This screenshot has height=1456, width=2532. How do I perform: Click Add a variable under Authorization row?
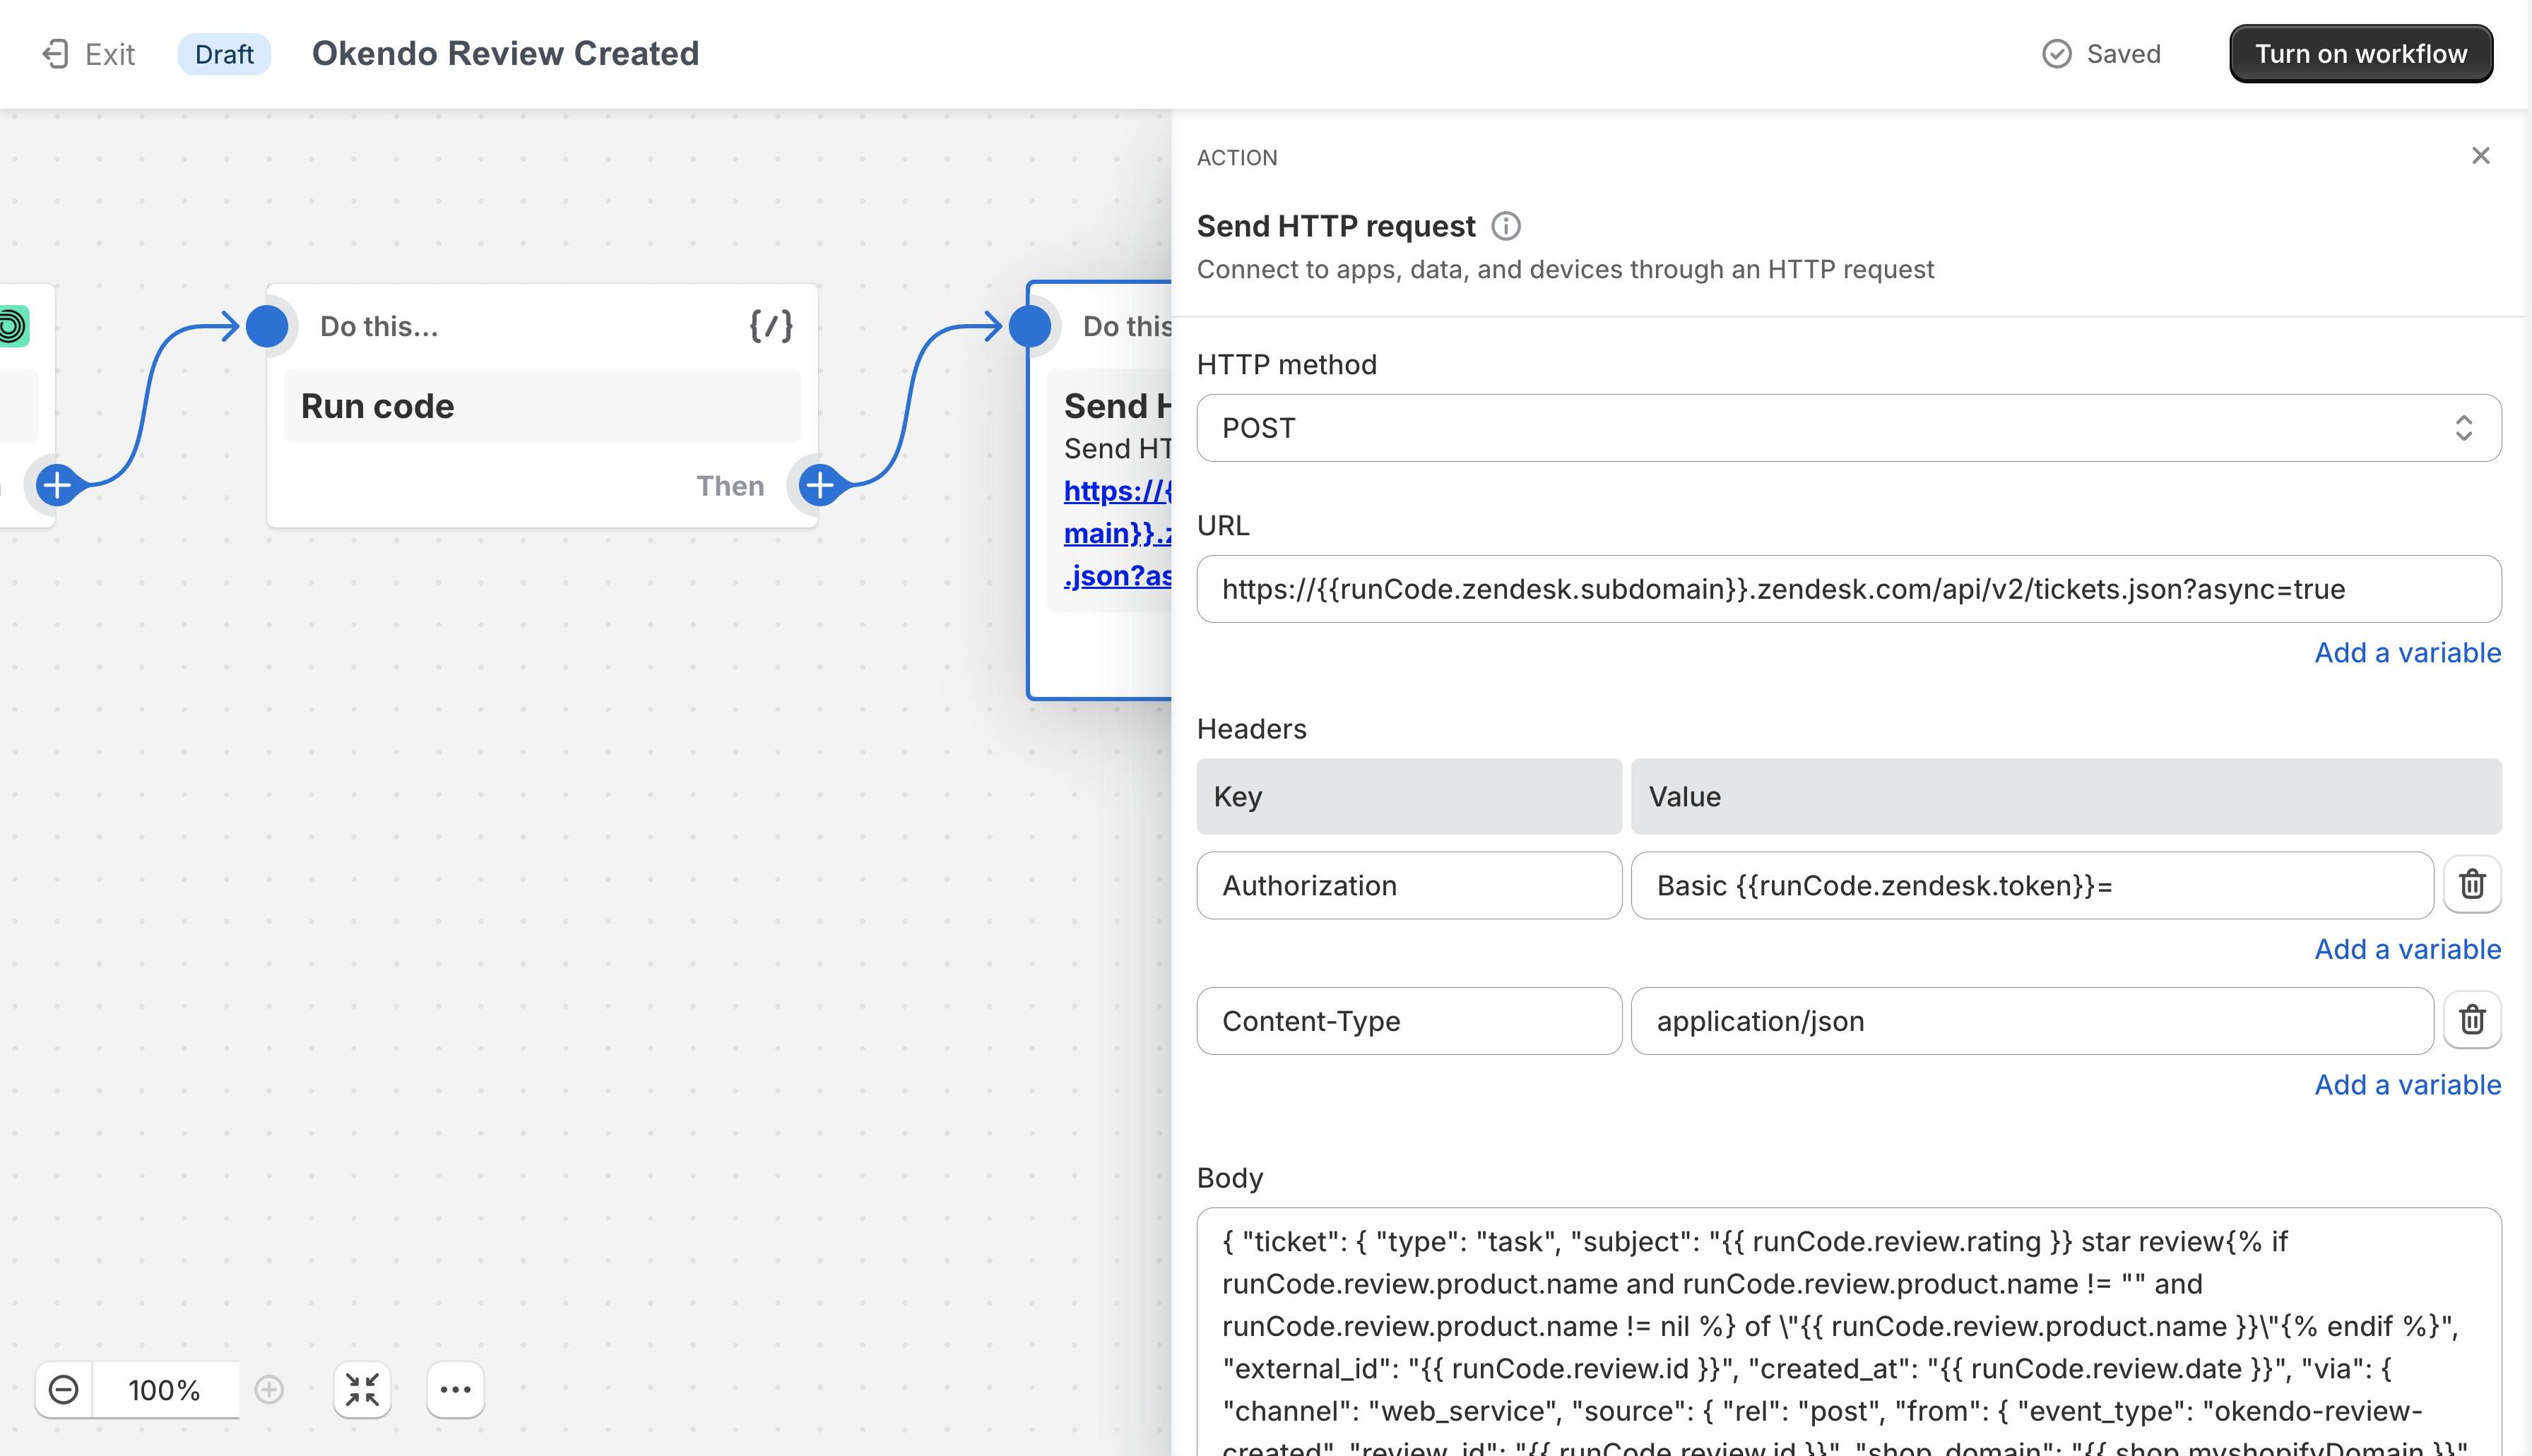point(2407,949)
